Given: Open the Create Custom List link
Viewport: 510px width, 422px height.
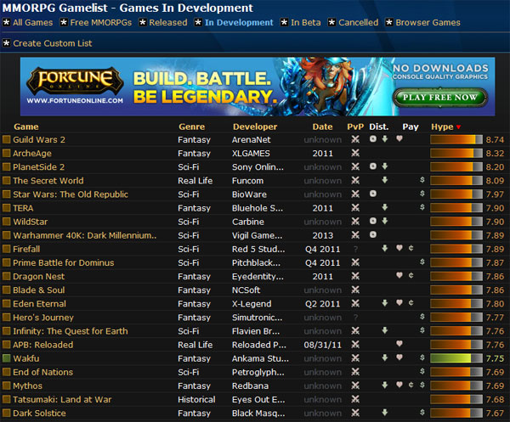Looking at the screenshot, I should click(x=53, y=42).
